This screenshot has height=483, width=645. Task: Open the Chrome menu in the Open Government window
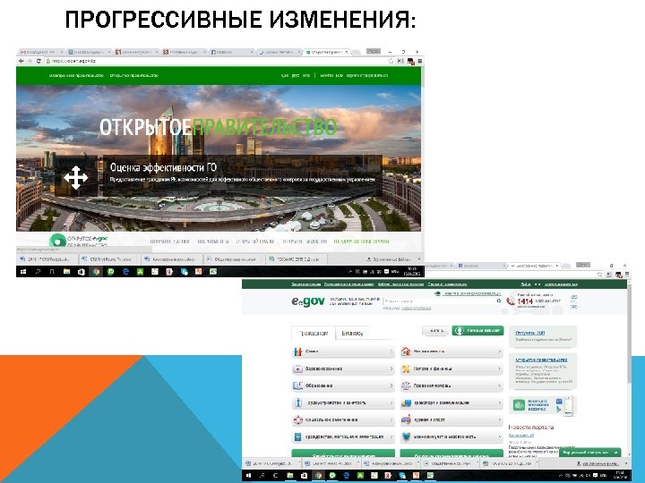click(x=419, y=61)
